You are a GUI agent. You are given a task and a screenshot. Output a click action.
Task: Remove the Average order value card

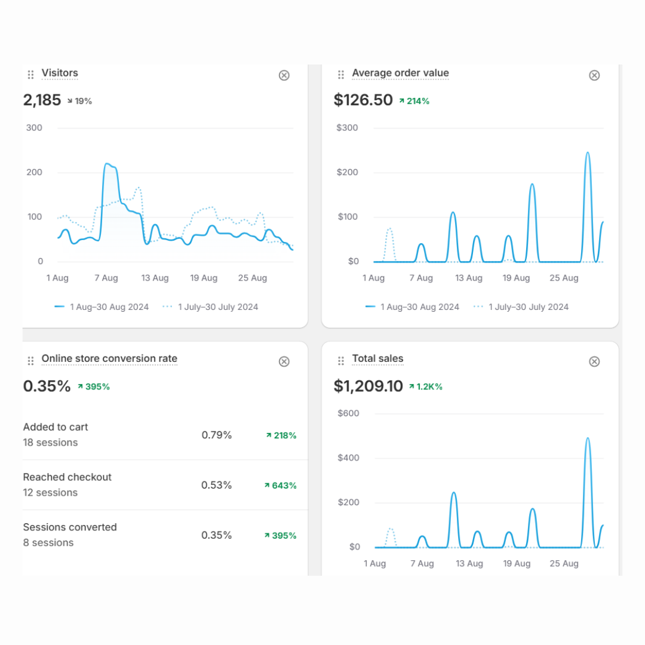click(x=594, y=75)
